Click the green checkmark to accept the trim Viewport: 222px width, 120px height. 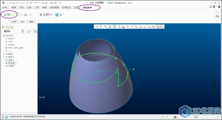click(x=57, y=15)
